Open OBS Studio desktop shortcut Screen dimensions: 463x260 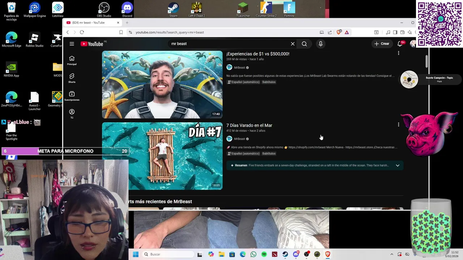104,9
